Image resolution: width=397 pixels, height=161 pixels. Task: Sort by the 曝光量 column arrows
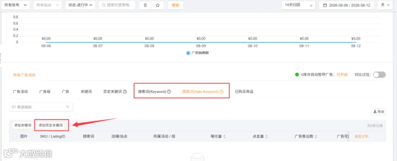(225, 136)
